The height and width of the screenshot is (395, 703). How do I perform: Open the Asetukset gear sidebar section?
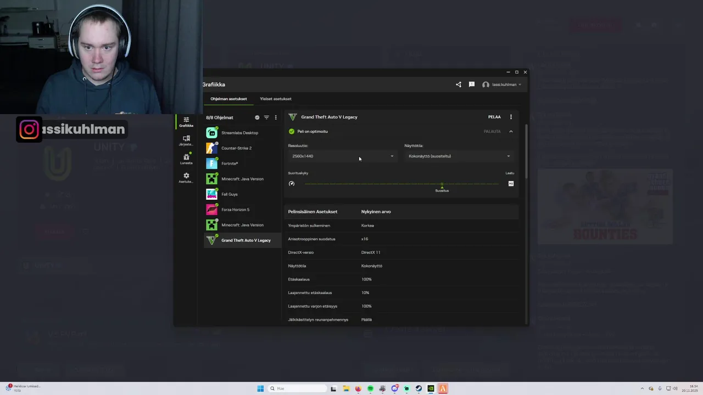pyautogui.click(x=186, y=178)
